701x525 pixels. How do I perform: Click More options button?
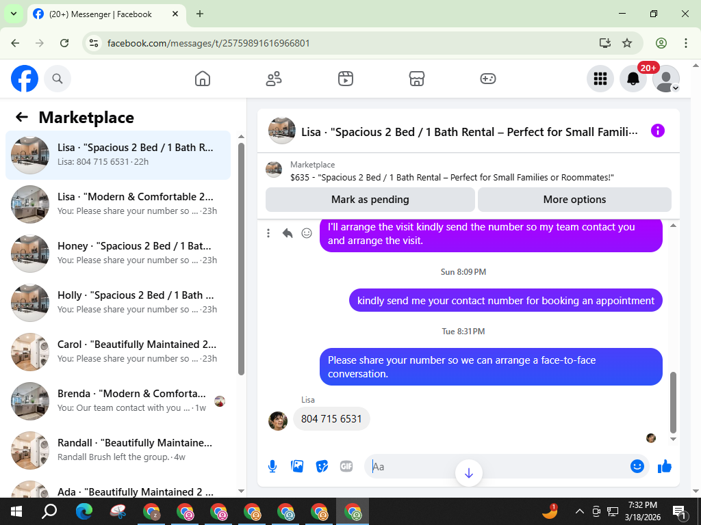574,200
